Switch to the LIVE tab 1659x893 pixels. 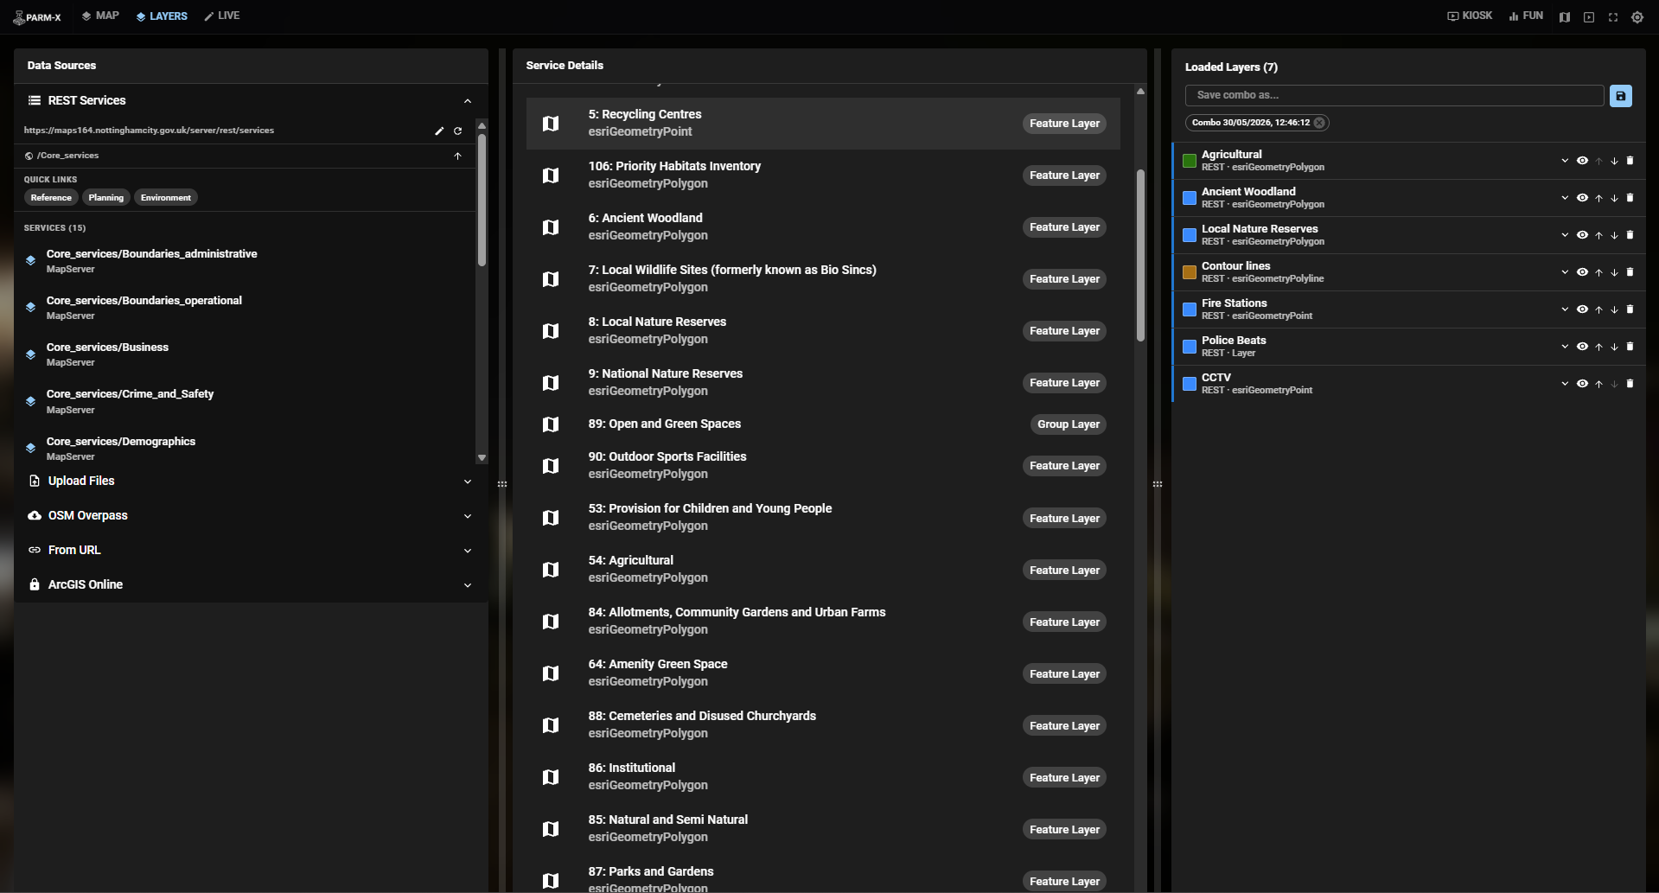coord(222,16)
